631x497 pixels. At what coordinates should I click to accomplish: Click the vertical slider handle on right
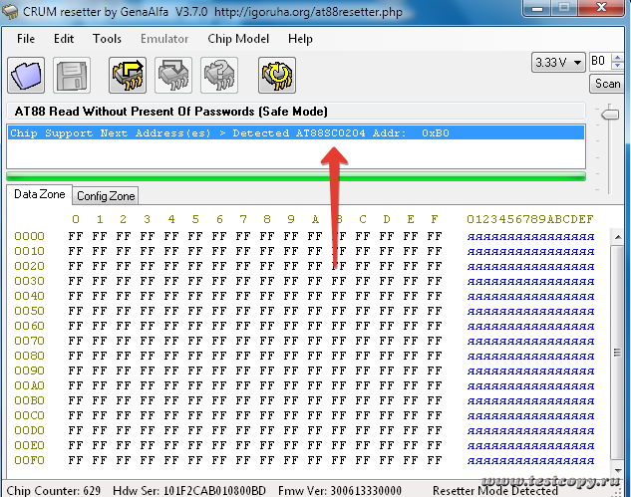pos(608,116)
